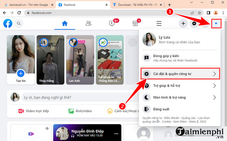
Task: Open Màn hình & trợ năng
Action: [x=179, y=97]
